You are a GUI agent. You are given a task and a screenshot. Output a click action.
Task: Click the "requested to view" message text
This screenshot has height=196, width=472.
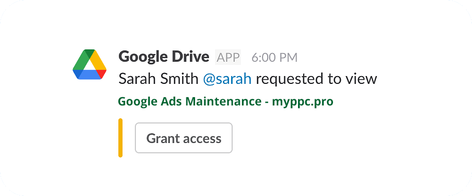317,79
